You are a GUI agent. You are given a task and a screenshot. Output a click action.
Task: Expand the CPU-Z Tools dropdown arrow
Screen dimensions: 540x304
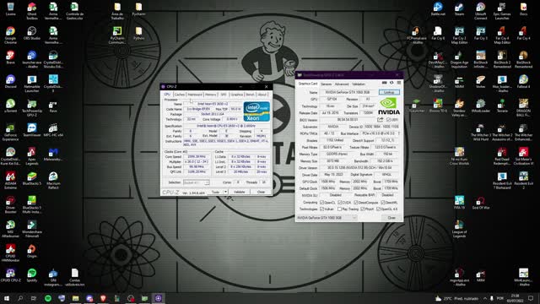click(225, 192)
